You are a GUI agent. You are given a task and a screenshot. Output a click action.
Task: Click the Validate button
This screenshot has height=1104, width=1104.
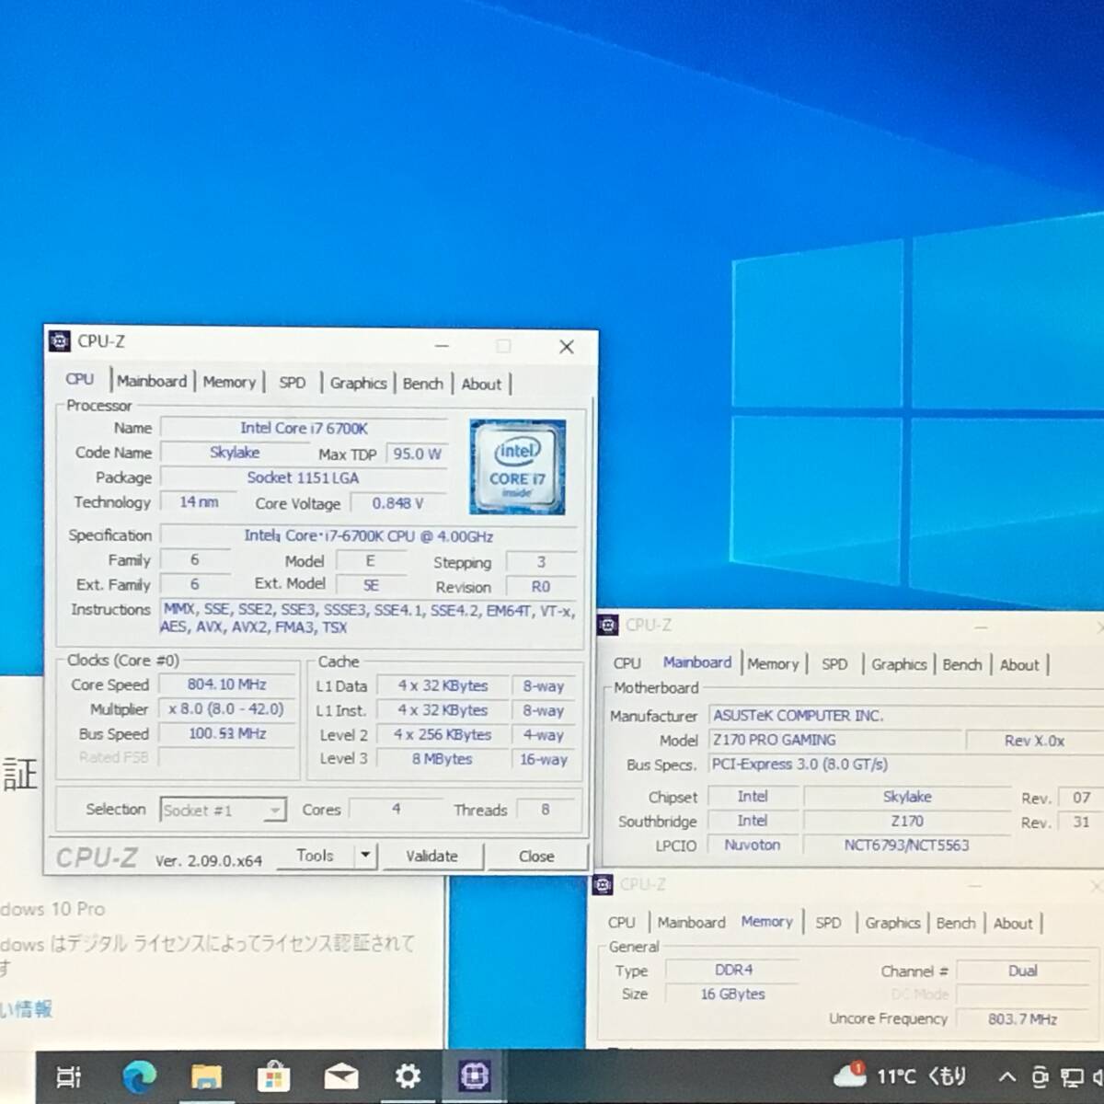[x=431, y=857]
